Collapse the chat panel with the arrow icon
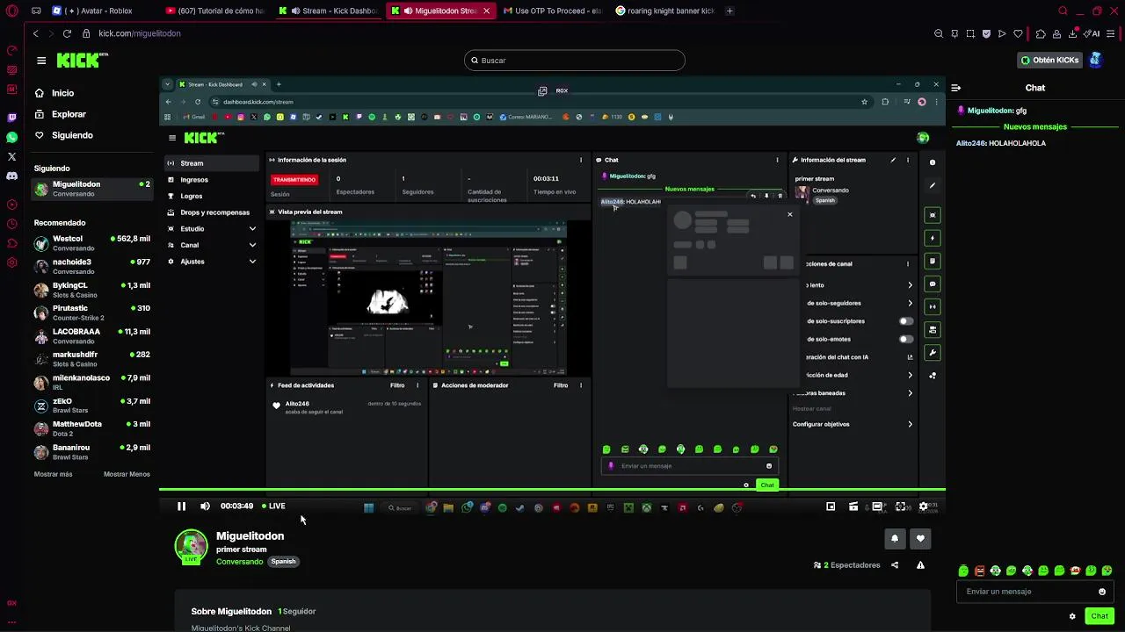This screenshot has width=1125, height=632. point(955,88)
